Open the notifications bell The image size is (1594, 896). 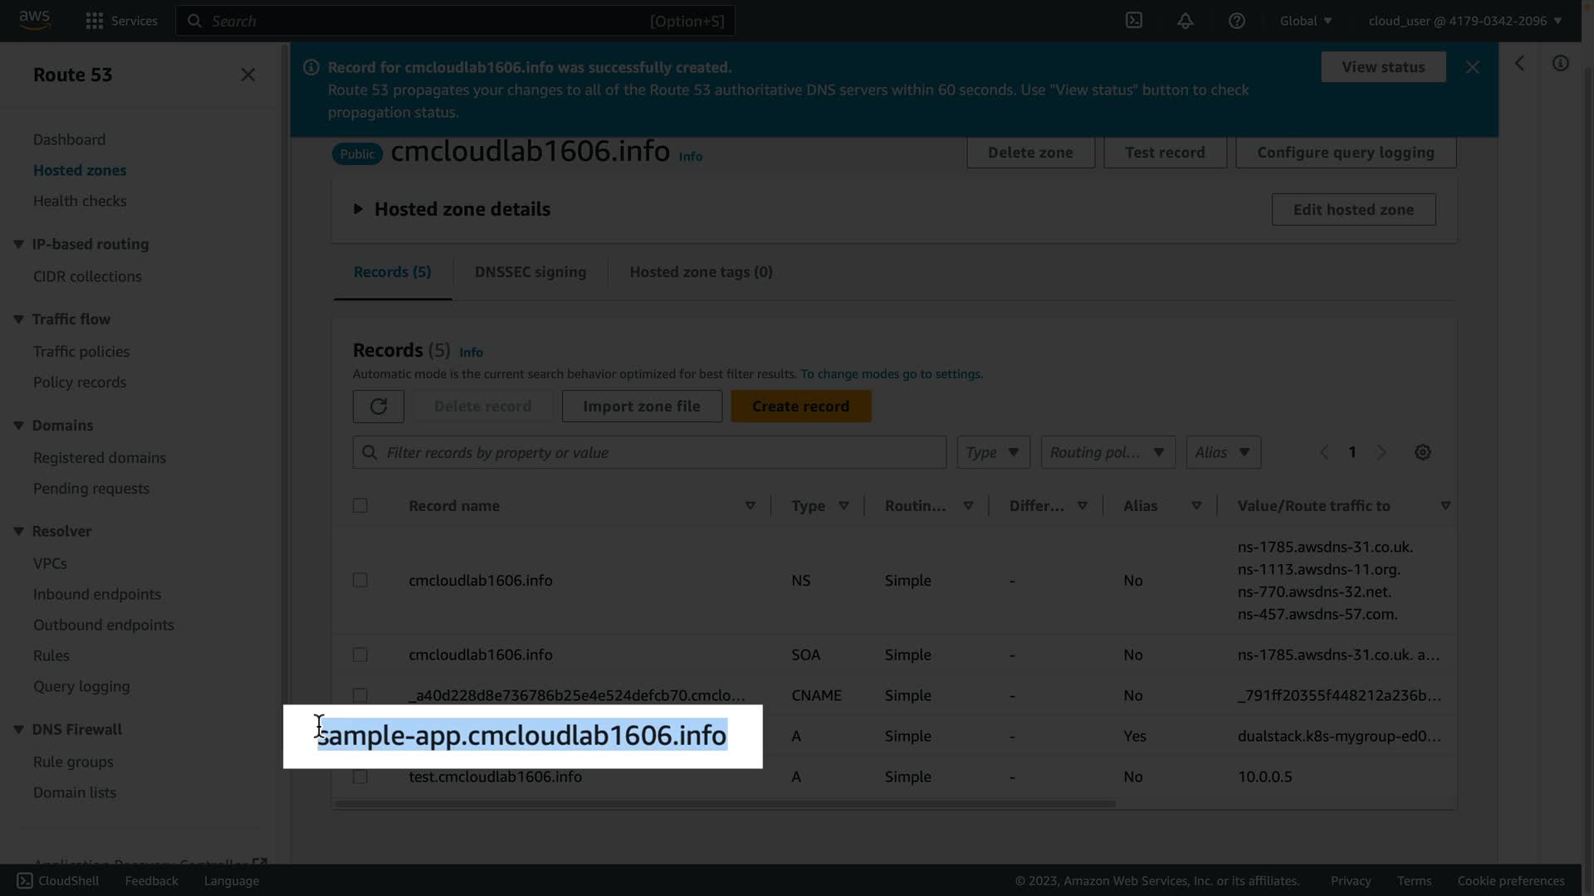[1185, 21]
